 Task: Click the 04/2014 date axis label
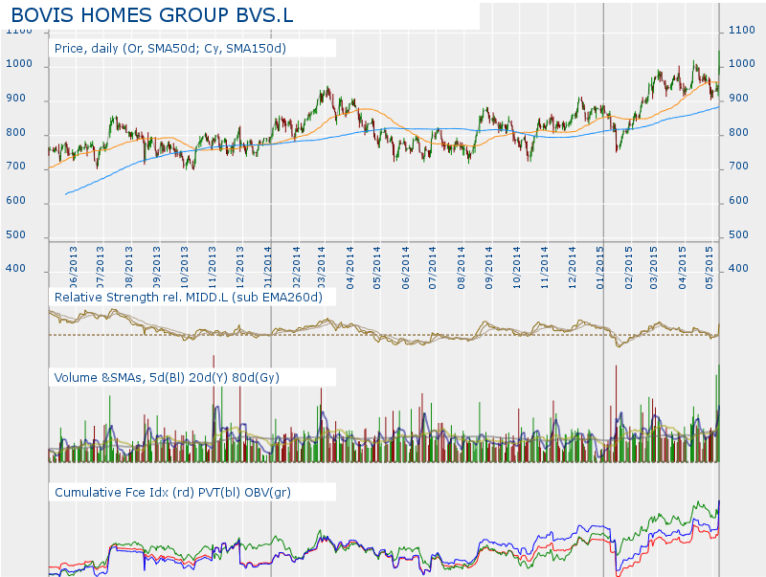[x=350, y=268]
